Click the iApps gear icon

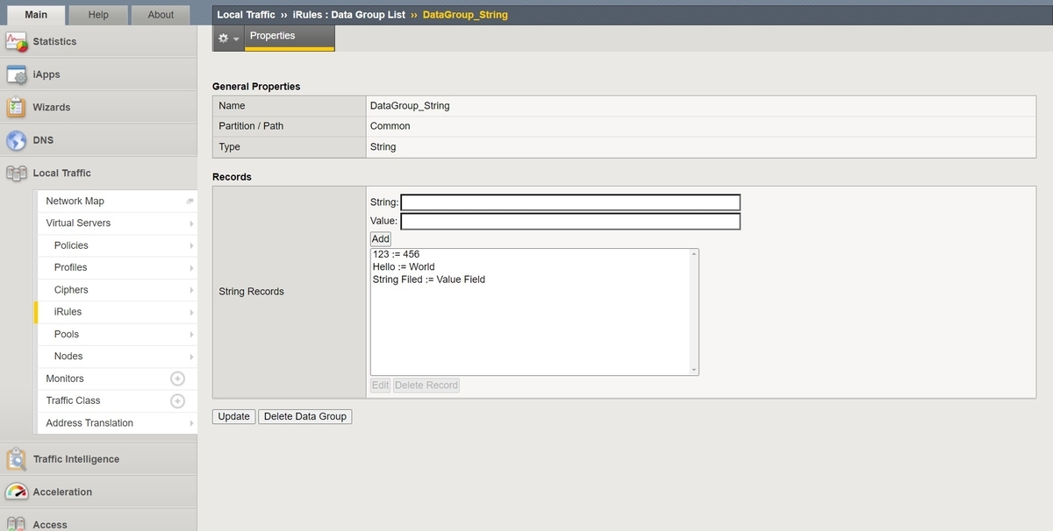17,74
